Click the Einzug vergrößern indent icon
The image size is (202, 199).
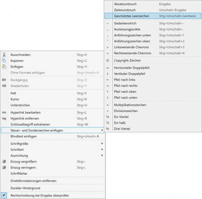(4, 162)
